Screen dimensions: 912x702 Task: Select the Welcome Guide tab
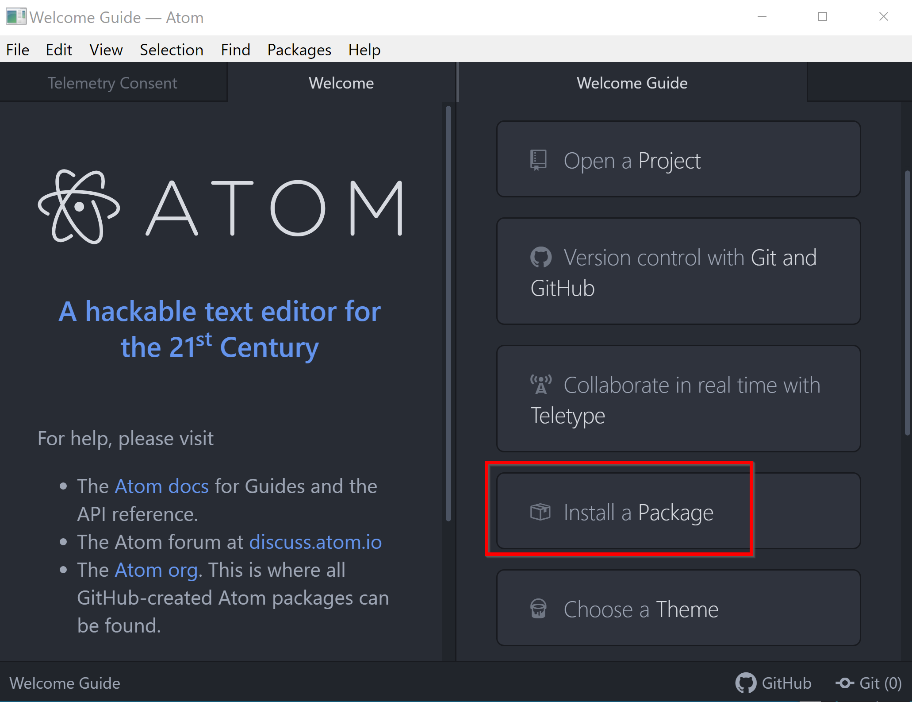pyautogui.click(x=632, y=83)
